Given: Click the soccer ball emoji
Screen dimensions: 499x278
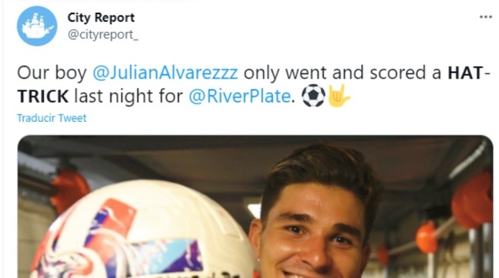Looking at the screenshot, I should [313, 96].
